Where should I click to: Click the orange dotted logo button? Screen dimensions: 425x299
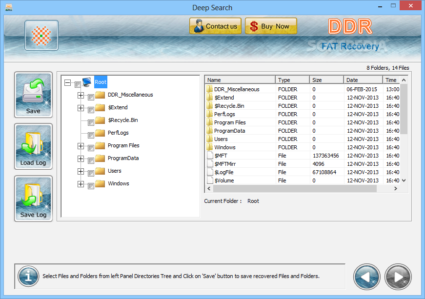(41, 36)
